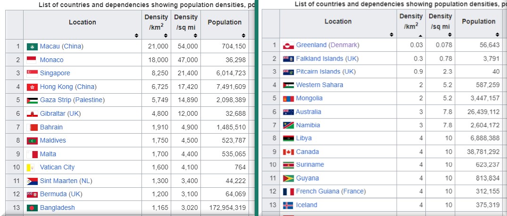
Task: Click the Denmark link beside Greenland
Action: (x=344, y=45)
